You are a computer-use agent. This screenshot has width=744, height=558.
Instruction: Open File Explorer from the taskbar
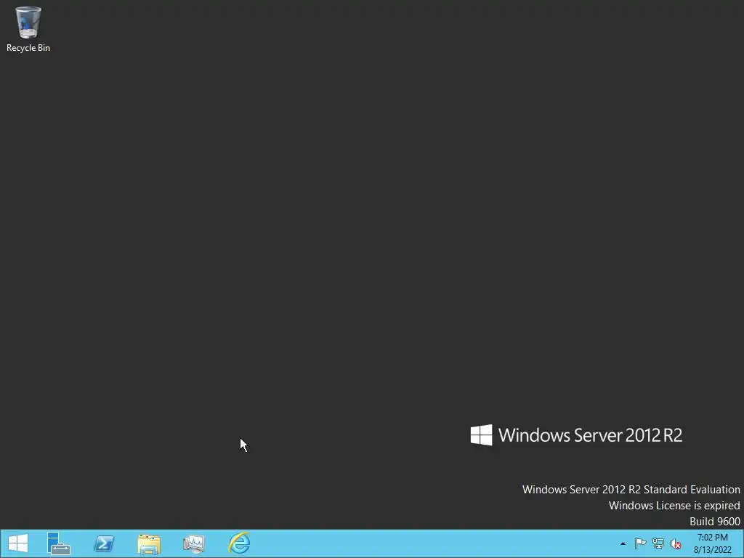pyautogui.click(x=149, y=543)
